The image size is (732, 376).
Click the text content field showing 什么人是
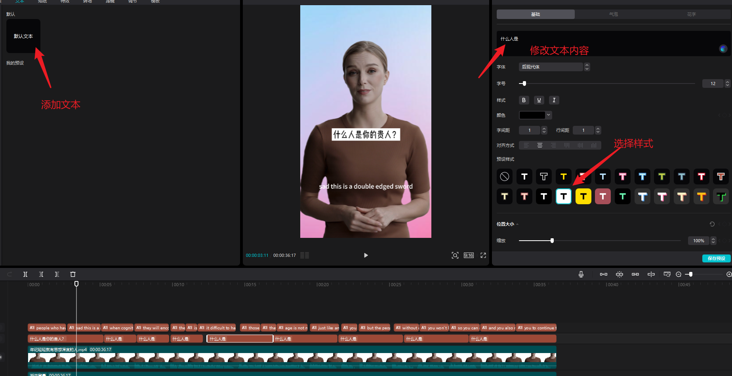614,44
